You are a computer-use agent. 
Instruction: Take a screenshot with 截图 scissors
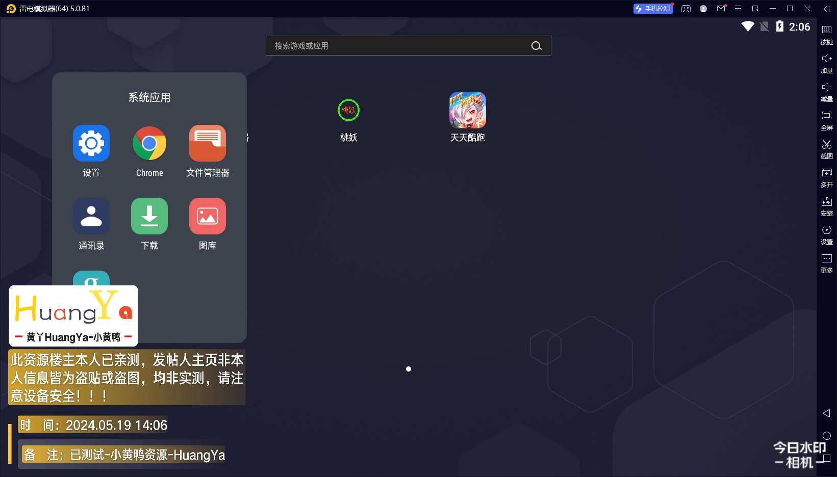tap(827, 149)
